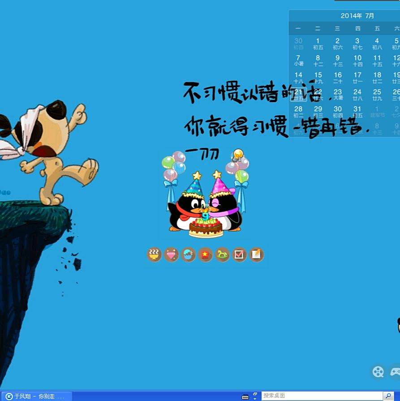Click the keyboard icon in the taskbar
Screen dimensions: 400x401
[245, 397]
